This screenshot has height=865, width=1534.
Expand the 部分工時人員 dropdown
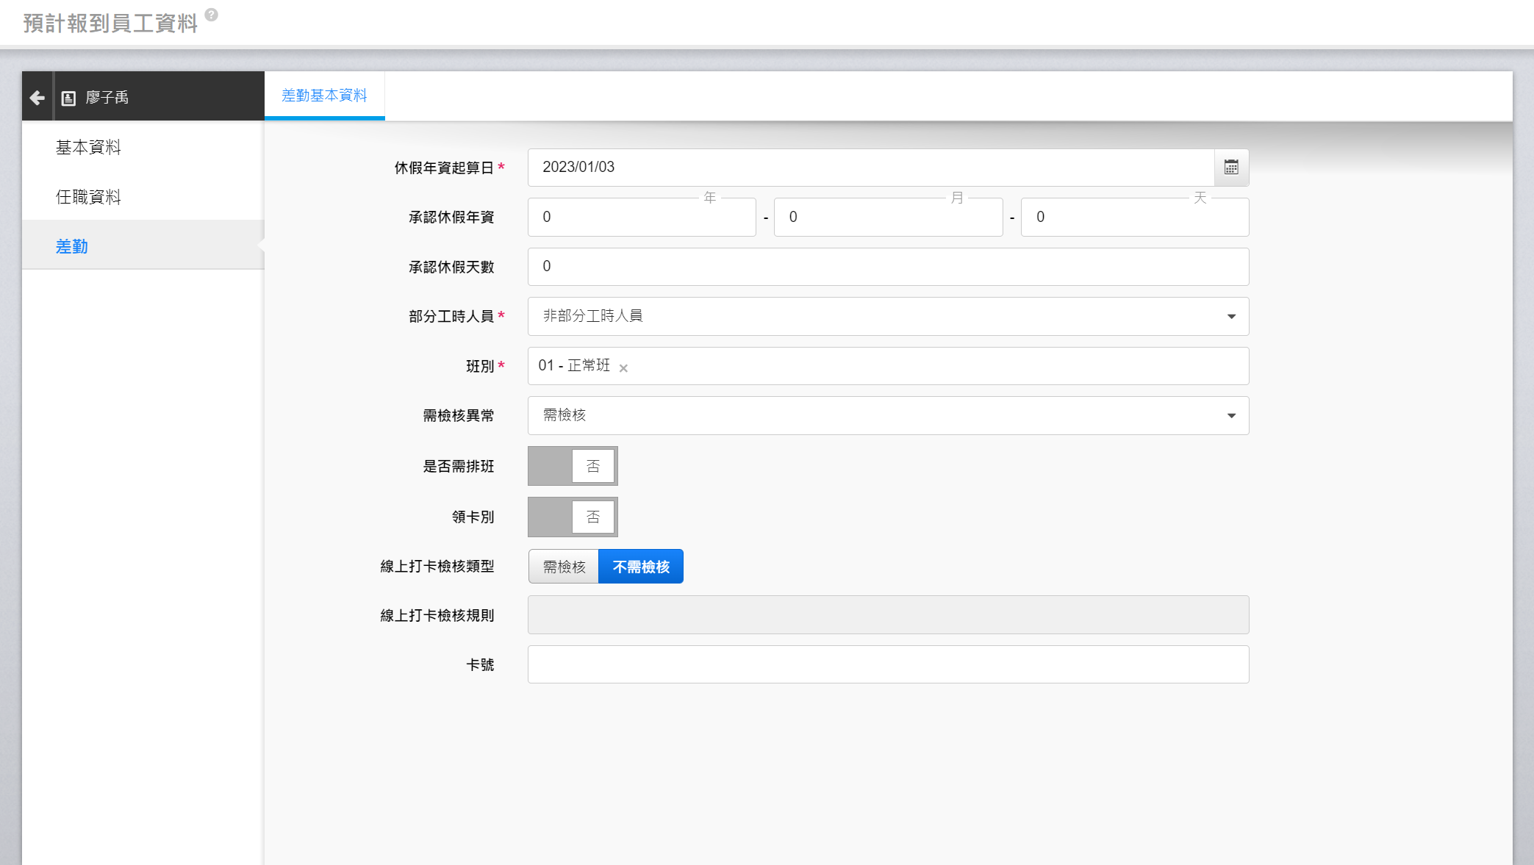click(x=887, y=316)
